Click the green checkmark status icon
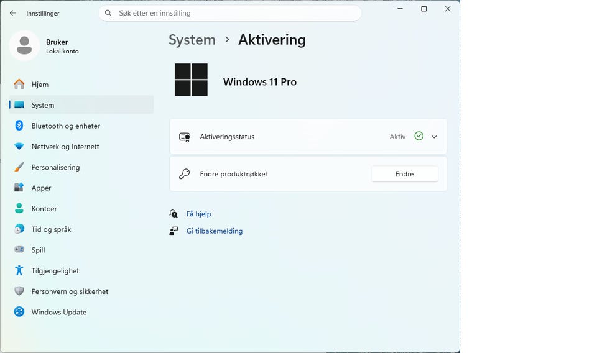The height and width of the screenshot is (353, 597). tap(419, 136)
